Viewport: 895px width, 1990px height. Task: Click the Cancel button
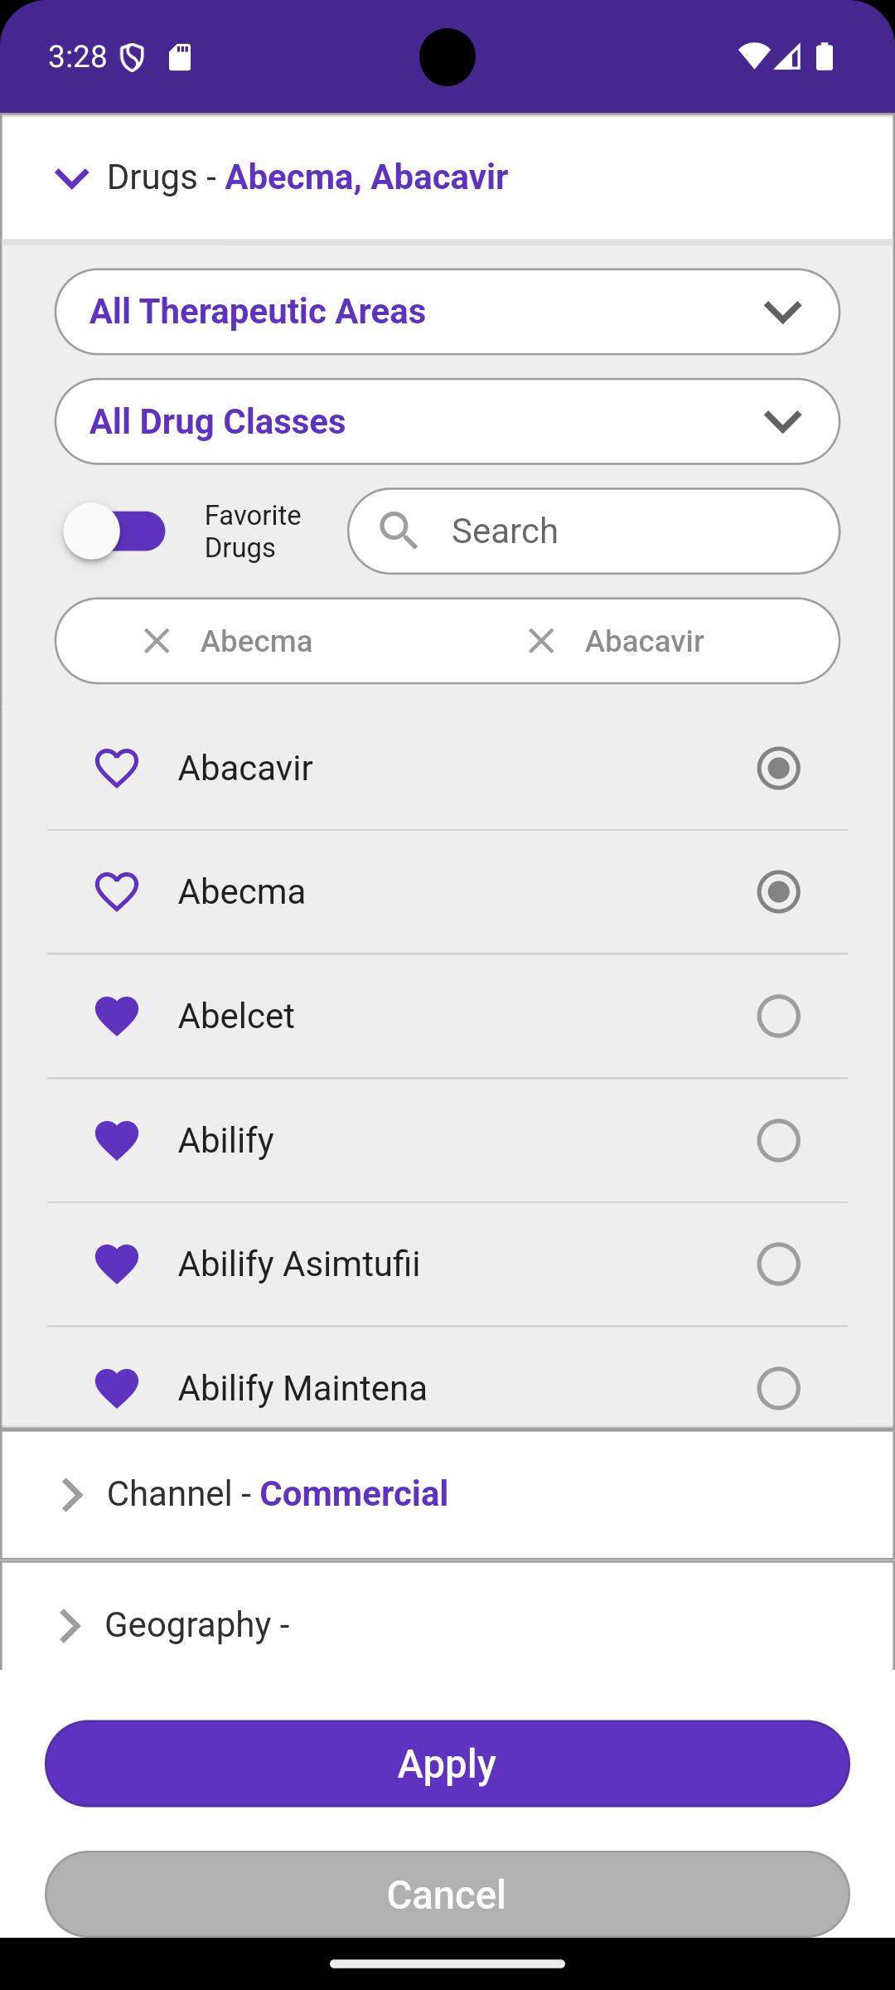coord(447,1895)
